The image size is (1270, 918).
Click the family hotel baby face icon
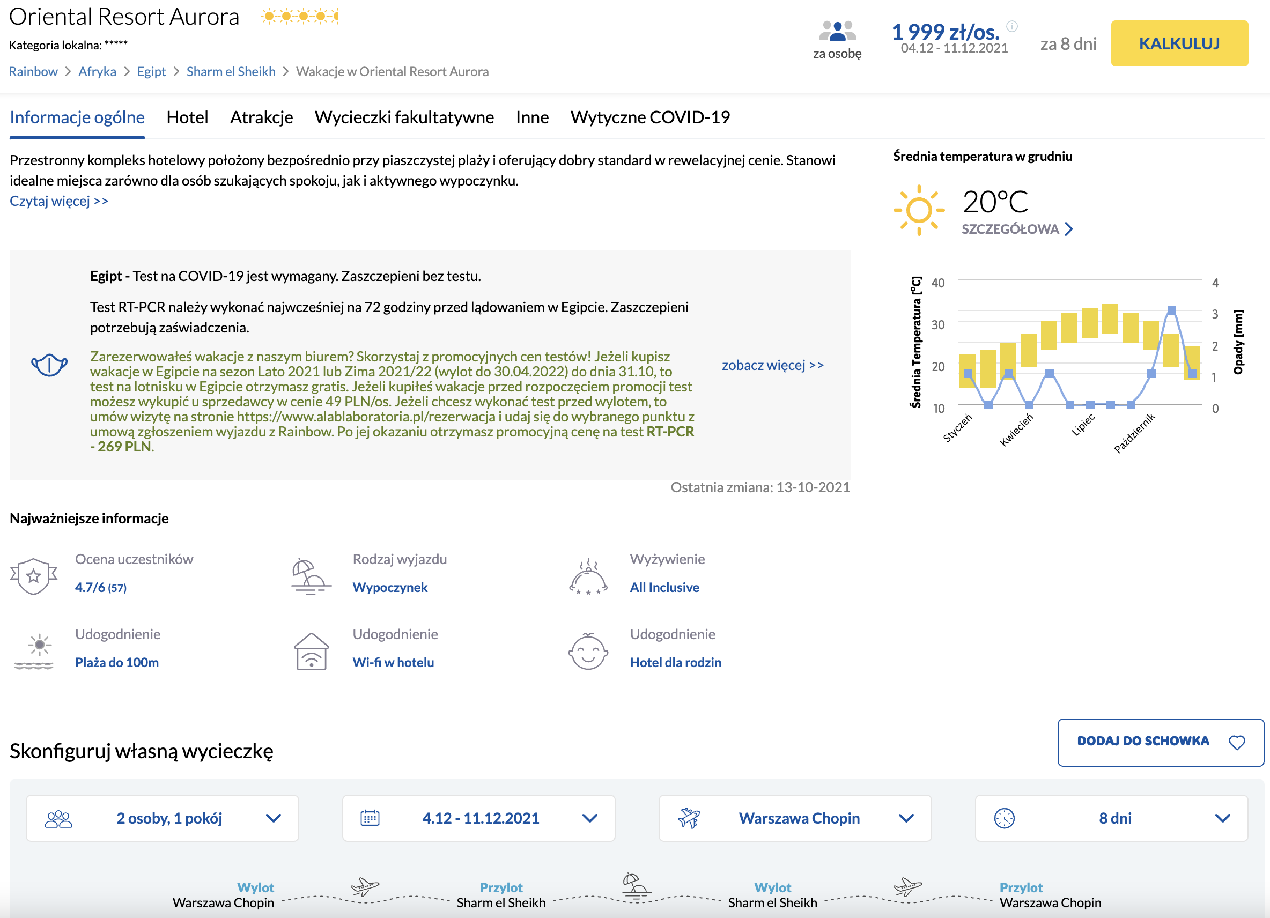point(588,651)
